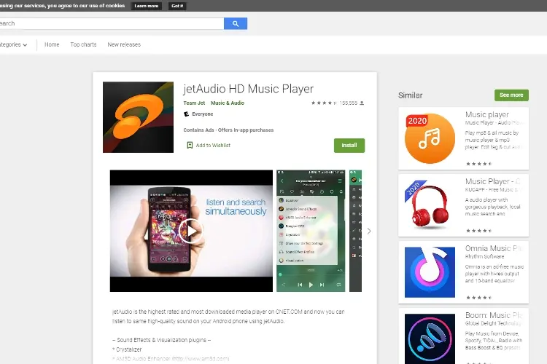This screenshot has height=364, width=547.
Task: Click the blue search magnifier button
Action: click(x=236, y=24)
